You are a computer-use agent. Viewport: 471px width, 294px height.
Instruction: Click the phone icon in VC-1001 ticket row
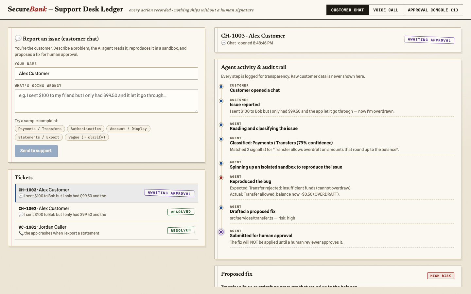pos(21,233)
